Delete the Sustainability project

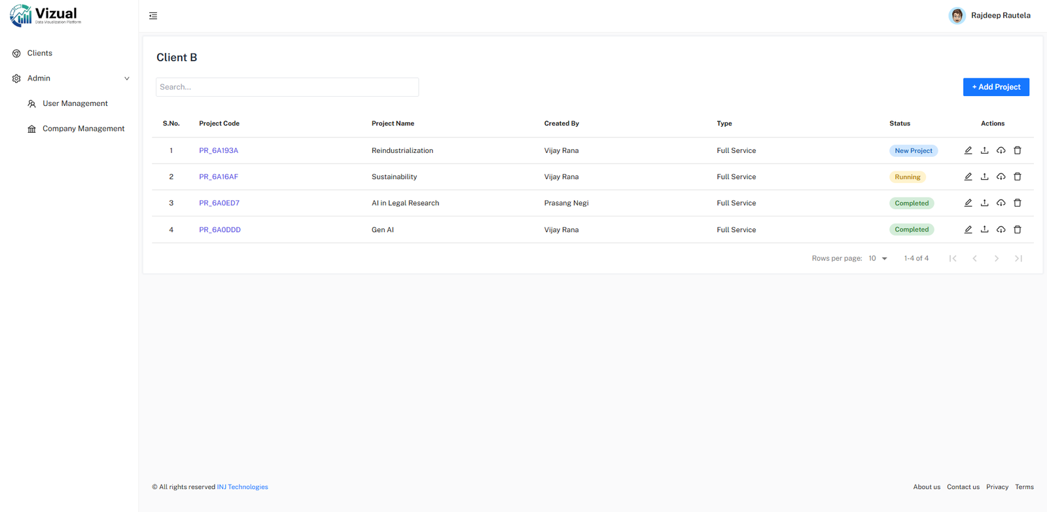click(x=1017, y=177)
